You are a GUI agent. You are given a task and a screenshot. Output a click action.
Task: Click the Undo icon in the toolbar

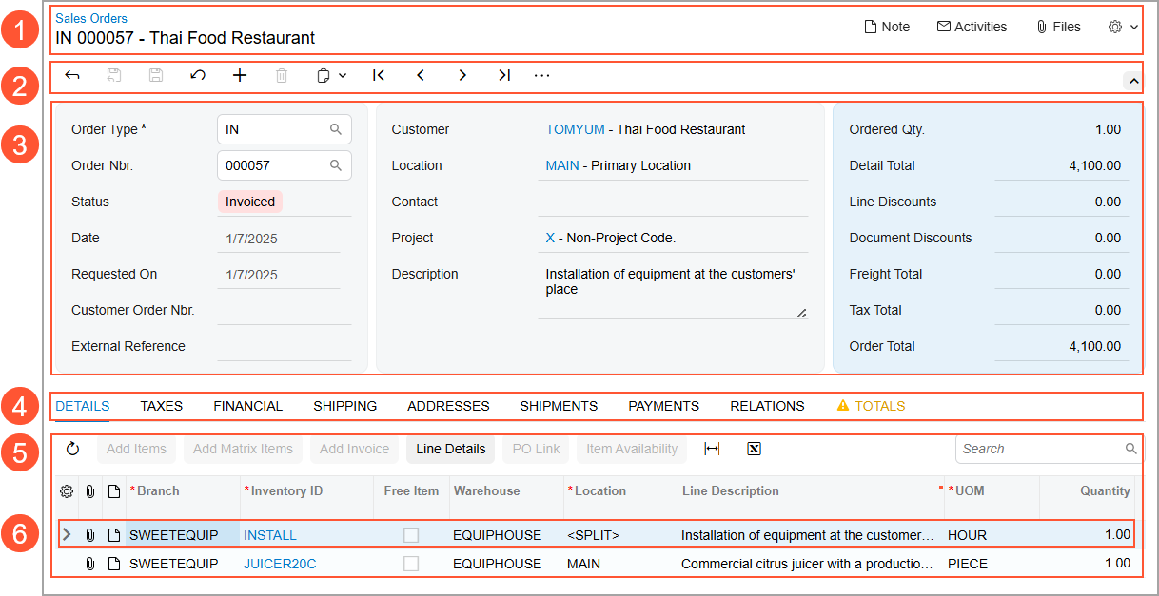tap(197, 75)
